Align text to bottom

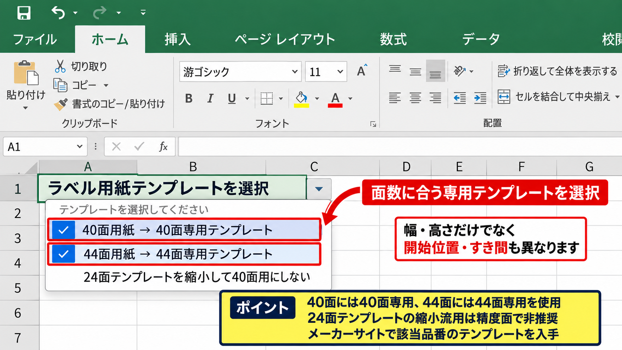[x=435, y=71]
